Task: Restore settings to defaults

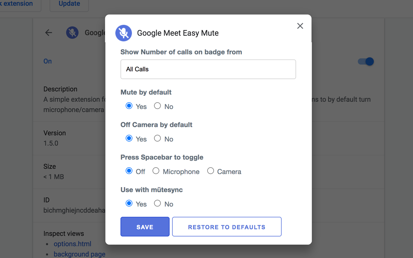Action: click(x=227, y=226)
